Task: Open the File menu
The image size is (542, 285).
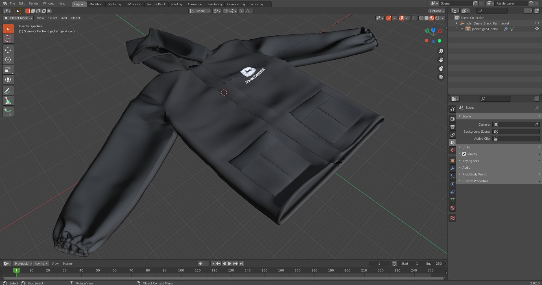Action: click(x=12, y=3)
